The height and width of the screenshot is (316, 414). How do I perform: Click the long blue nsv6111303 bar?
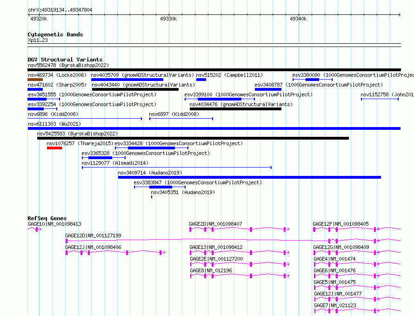coord(214,128)
